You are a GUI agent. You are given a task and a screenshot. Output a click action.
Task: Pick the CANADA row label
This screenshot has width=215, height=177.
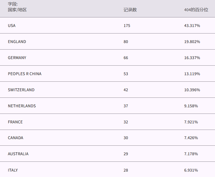(x=15, y=138)
